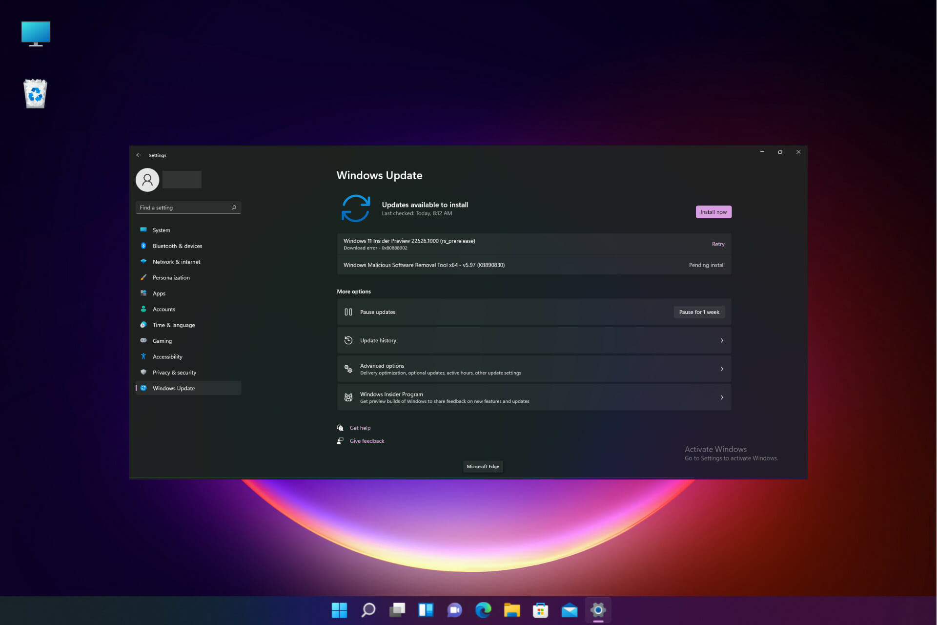This screenshot has height=625, width=937.
Task: Select Time & language
Action: pyautogui.click(x=188, y=325)
